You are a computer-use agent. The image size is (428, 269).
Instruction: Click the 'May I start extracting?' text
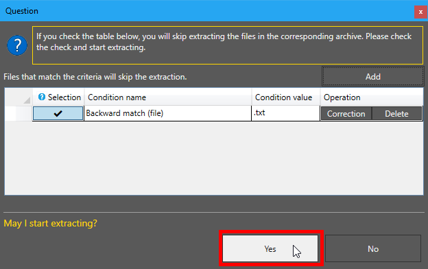pyautogui.click(x=50, y=224)
